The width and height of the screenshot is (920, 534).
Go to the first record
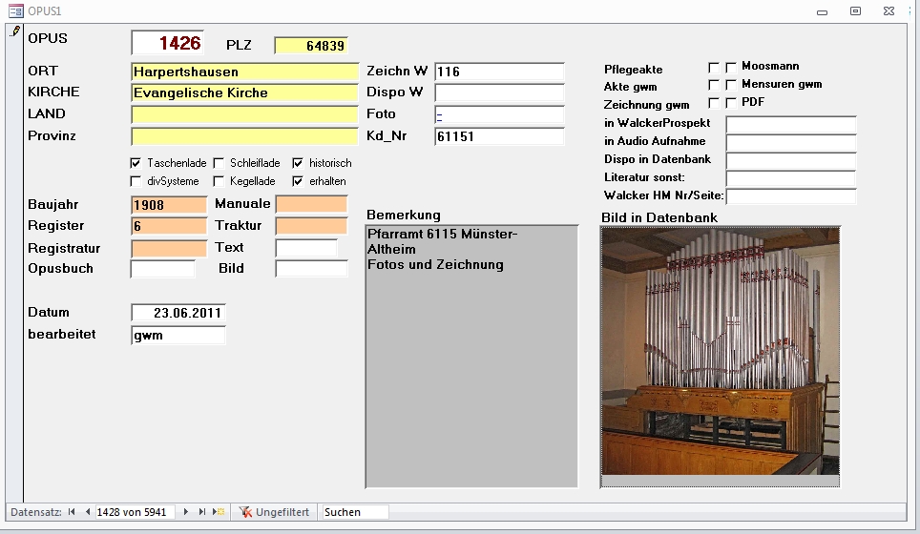[x=72, y=512]
